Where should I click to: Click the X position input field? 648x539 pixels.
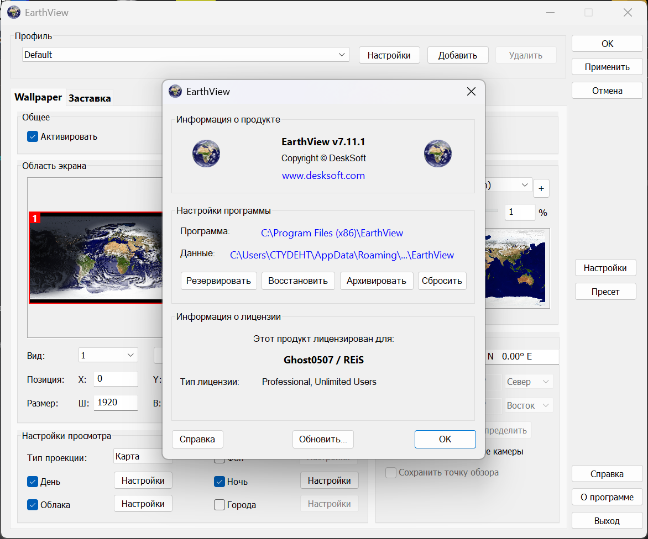click(116, 379)
